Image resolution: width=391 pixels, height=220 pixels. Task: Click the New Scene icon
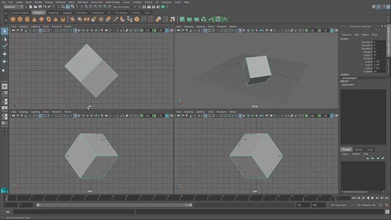(x=31, y=7)
